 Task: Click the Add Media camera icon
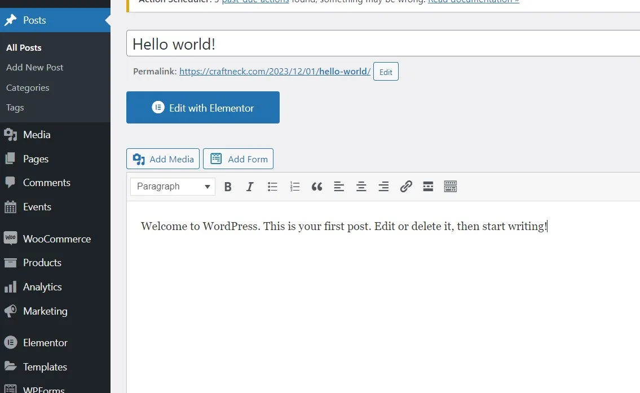click(x=139, y=159)
